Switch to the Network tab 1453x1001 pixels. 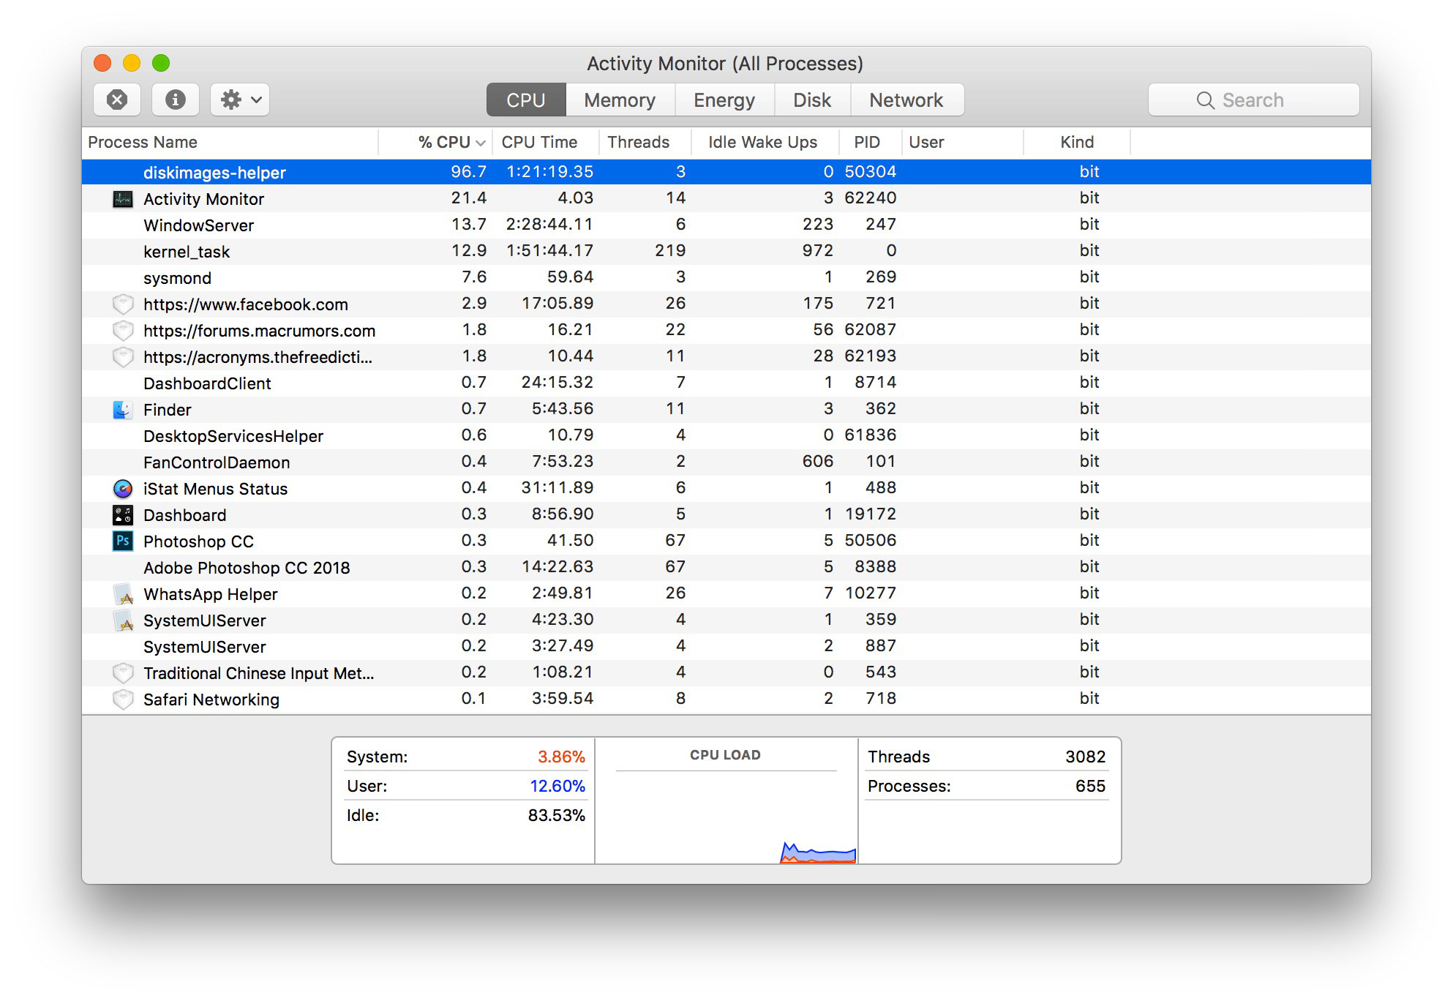[x=906, y=100]
